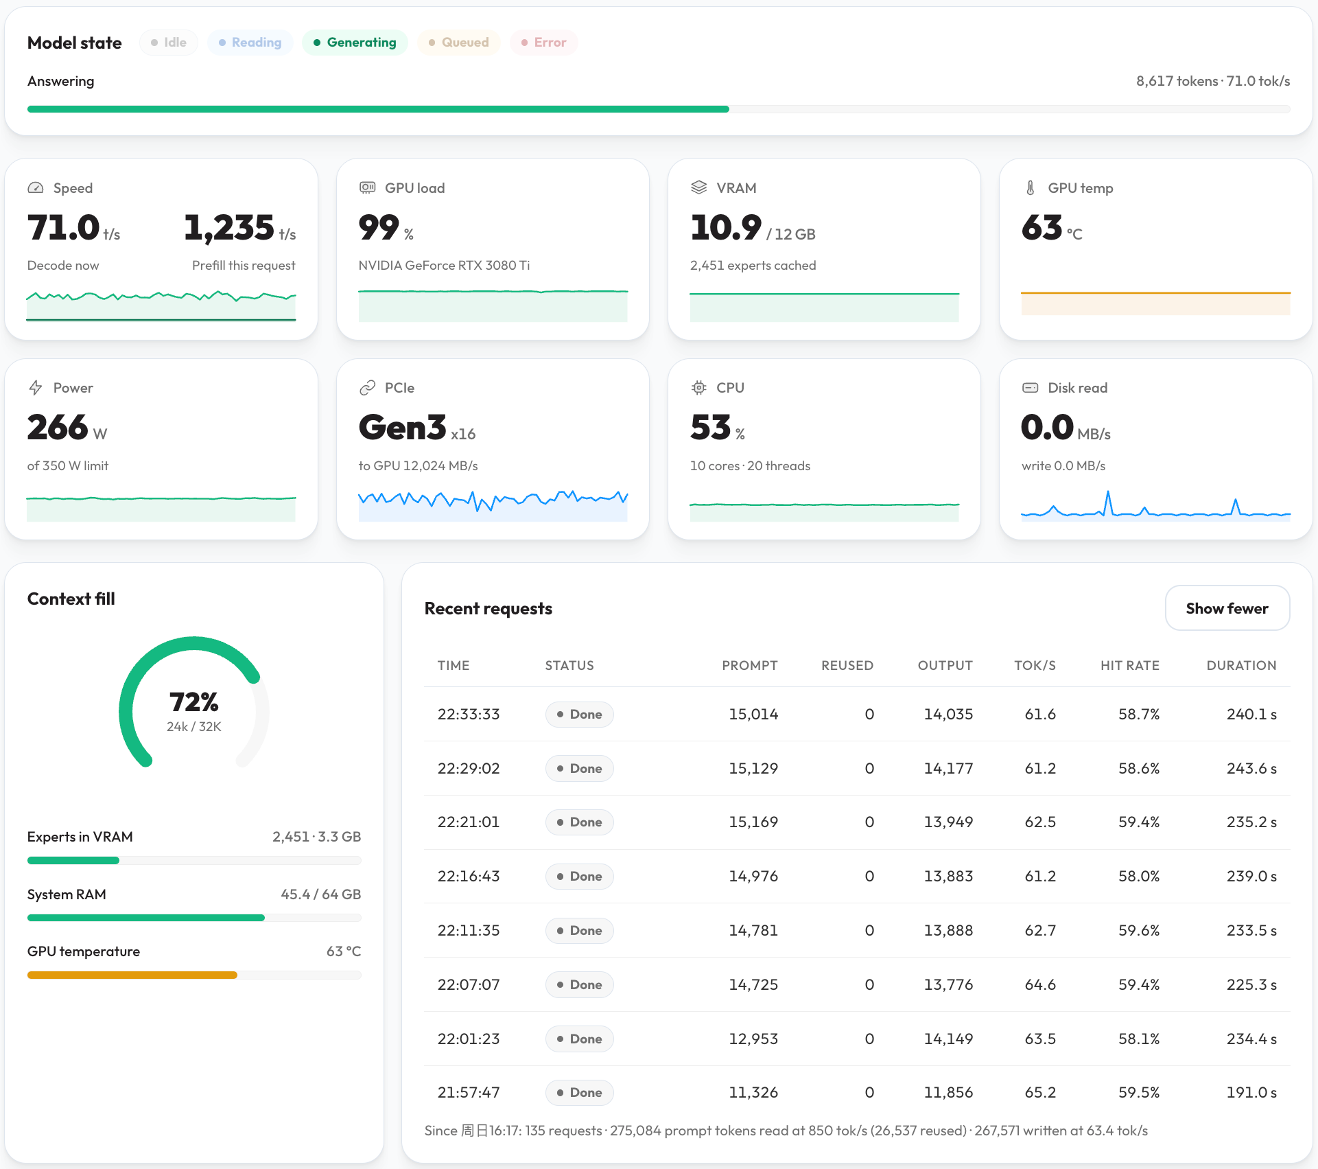The image size is (1318, 1169).
Task: Click output value 13,888
Action: (x=948, y=931)
